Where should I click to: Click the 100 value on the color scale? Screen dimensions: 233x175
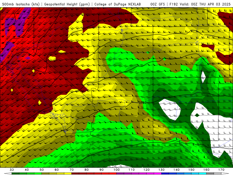[x=116, y=170]
